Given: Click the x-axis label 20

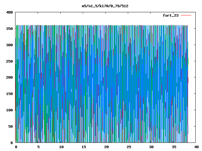Looking at the screenshot, I should tap(106, 147).
